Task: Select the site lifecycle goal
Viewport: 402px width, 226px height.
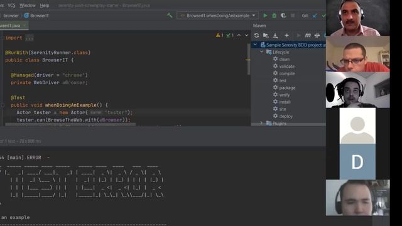Action: (282, 109)
